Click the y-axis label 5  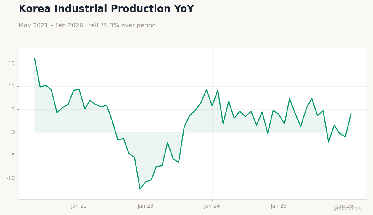click(x=13, y=110)
